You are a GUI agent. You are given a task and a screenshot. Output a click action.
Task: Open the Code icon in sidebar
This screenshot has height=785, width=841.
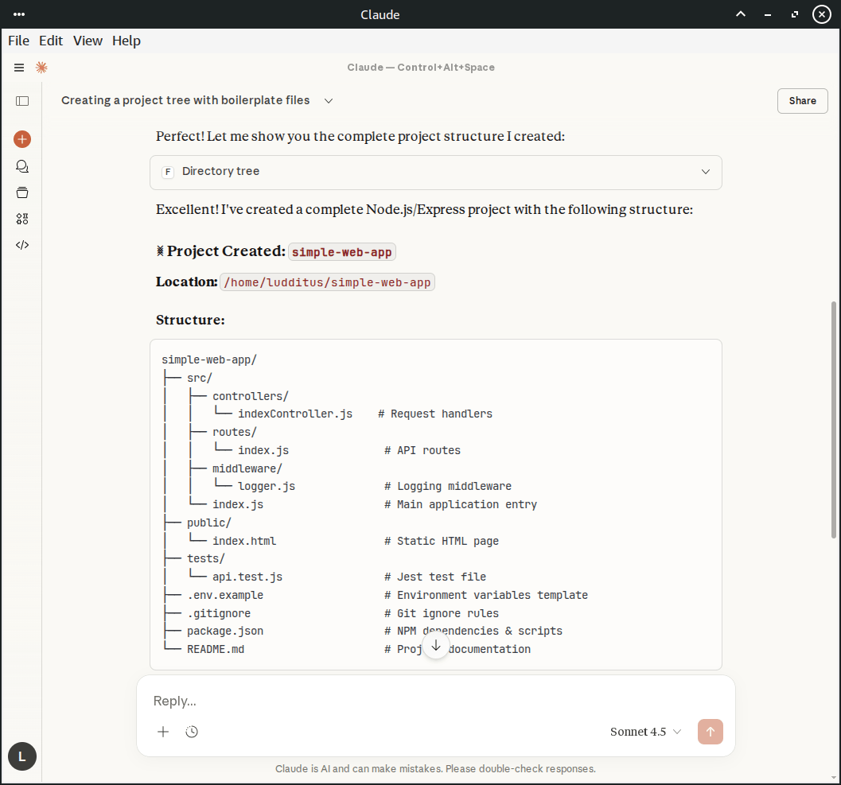coord(22,245)
